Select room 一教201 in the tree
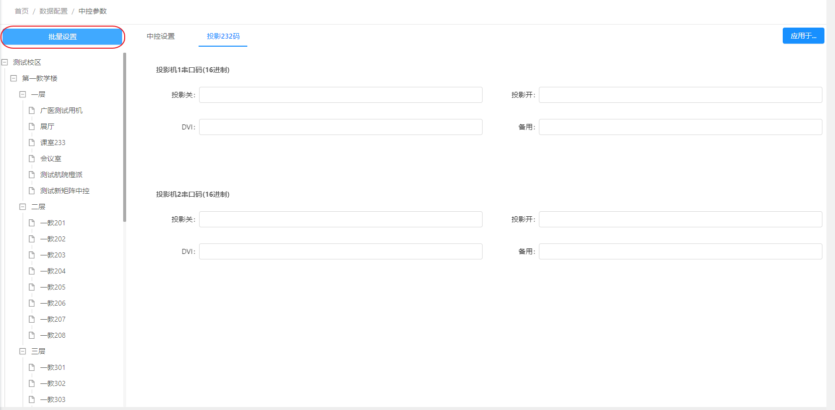This screenshot has height=410, width=835. click(53, 223)
